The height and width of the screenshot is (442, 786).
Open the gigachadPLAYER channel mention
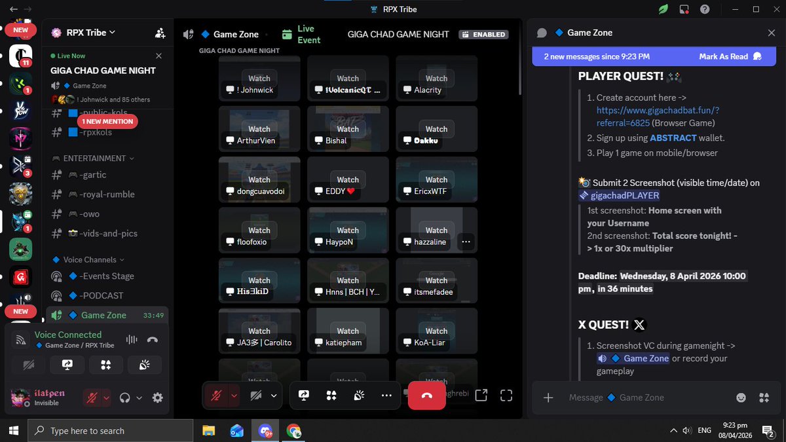click(x=619, y=195)
